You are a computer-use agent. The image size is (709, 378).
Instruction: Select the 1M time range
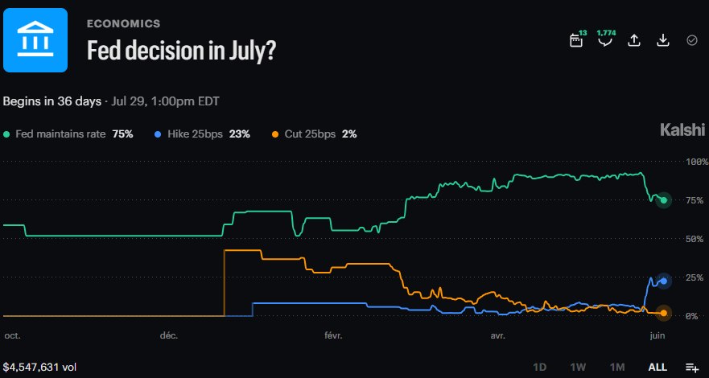617,367
